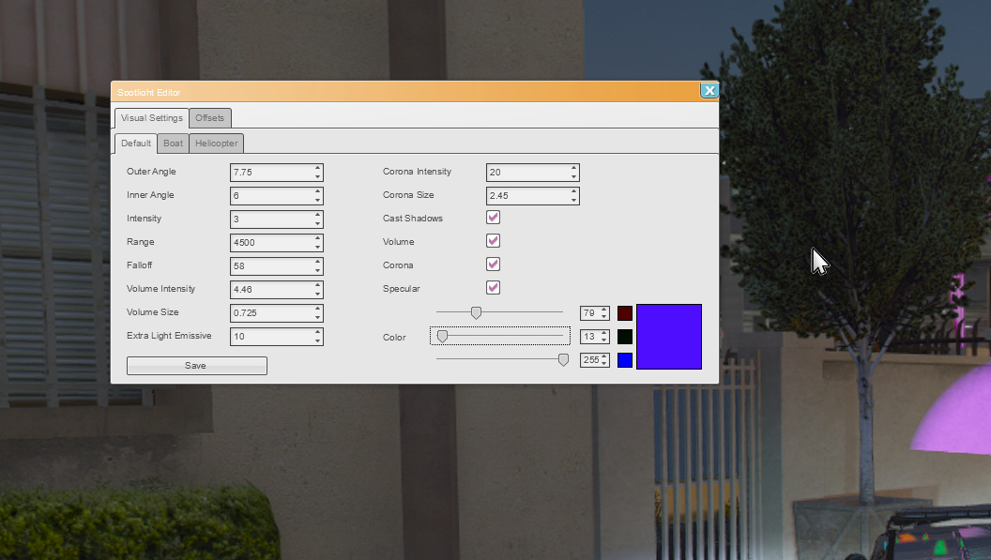Select the Default sub-tab
The width and height of the screenshot is (991, 560).
point(136,144)
